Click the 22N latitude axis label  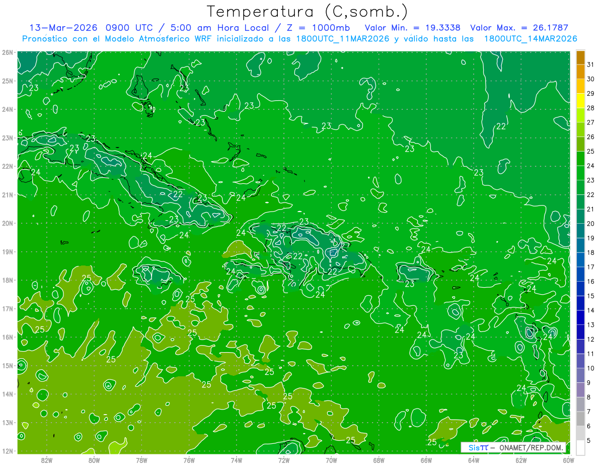tap(8, 166)
